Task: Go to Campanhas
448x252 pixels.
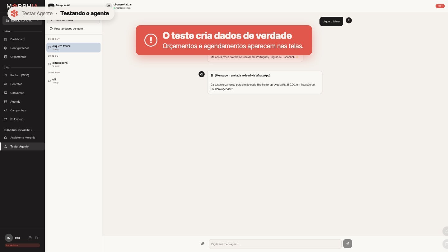Action: point(22,110)
